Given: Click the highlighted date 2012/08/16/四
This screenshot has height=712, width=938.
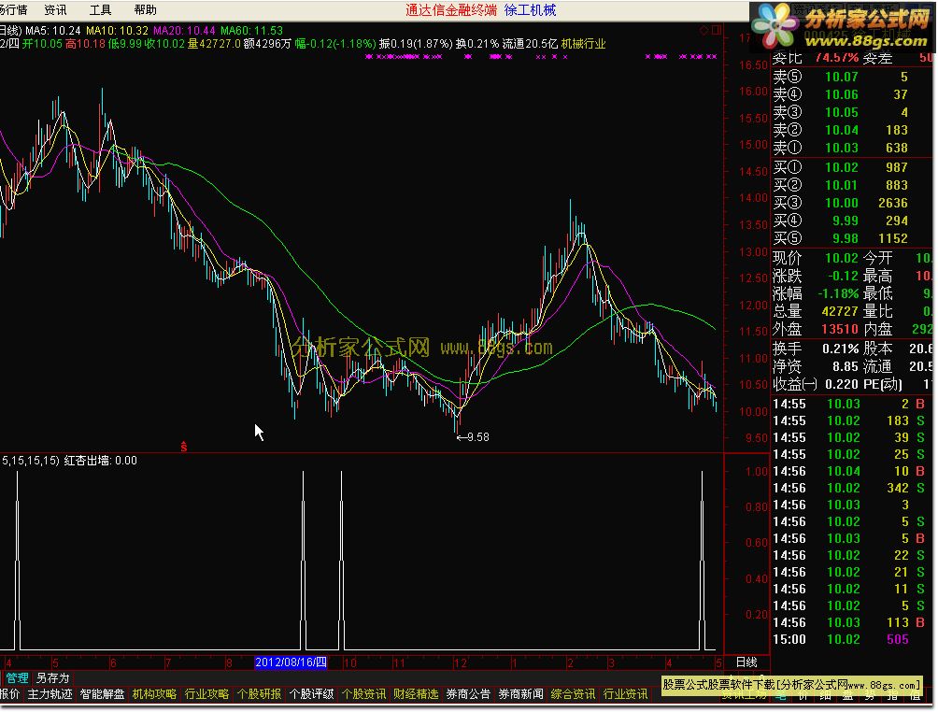Looking at the screenshot, I should tap(291, 662).
